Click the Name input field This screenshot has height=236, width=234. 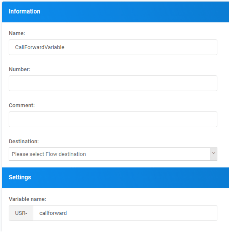point(113,47)
